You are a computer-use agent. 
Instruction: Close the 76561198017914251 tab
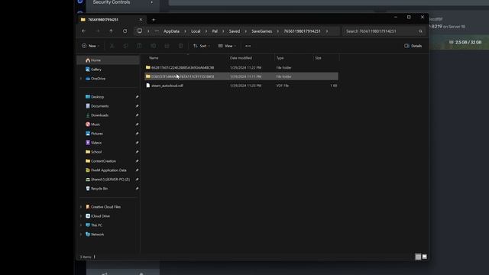[x=141, y=20]
